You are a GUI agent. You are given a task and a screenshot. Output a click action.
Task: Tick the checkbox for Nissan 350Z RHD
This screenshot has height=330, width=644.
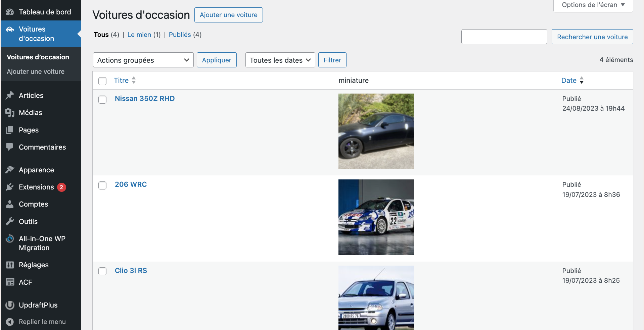click(x=102, y=100)
